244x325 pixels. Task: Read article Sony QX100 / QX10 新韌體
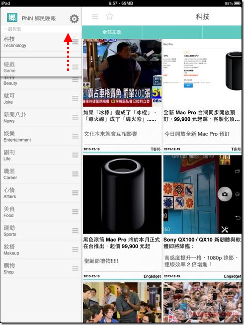click(202, 243)
